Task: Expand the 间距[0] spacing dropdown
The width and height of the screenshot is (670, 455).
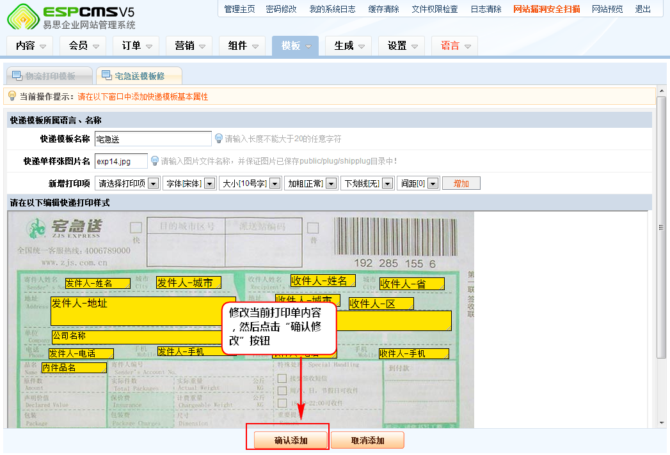Action: pyautogui.click(x=419, y=183)
